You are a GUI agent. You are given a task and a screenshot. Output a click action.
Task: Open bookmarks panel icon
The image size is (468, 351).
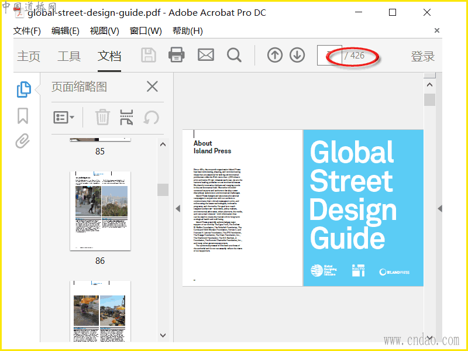(23, 115)
